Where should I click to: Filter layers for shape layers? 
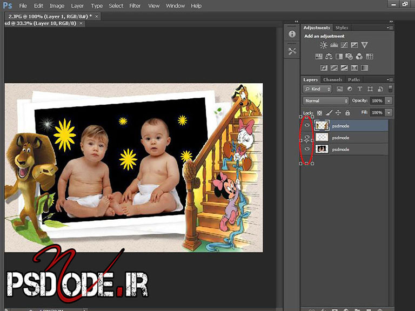click(x=370, y=89)
